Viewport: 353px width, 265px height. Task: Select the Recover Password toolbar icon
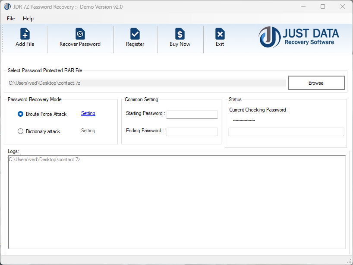[x=80, y=39]
